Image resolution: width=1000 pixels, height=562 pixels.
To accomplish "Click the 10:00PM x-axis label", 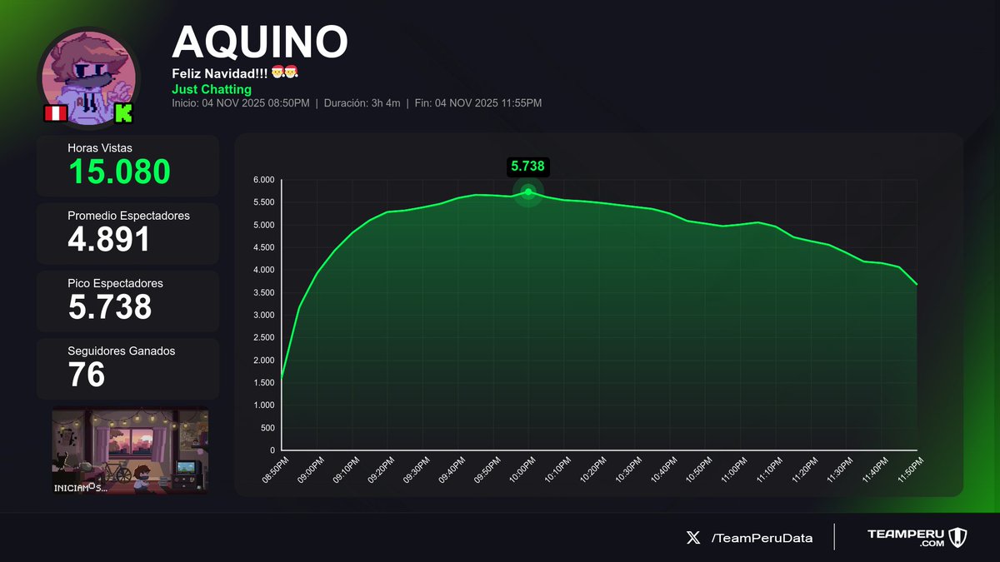I will pyautogui.click(x=521, y=469).
